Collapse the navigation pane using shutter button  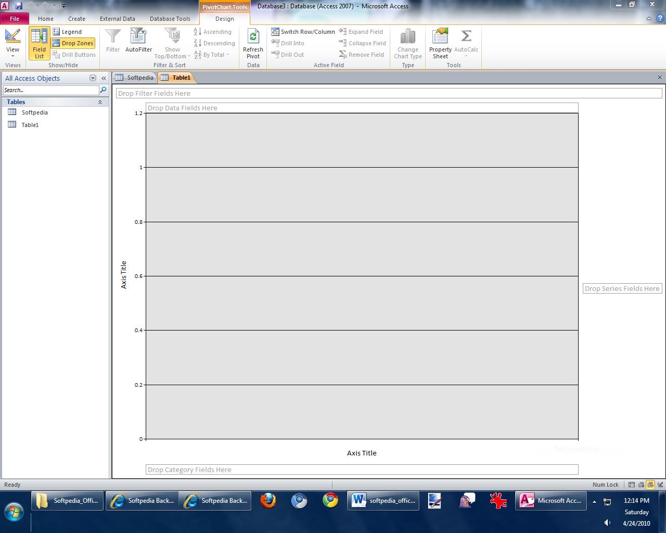click(104, 78)
